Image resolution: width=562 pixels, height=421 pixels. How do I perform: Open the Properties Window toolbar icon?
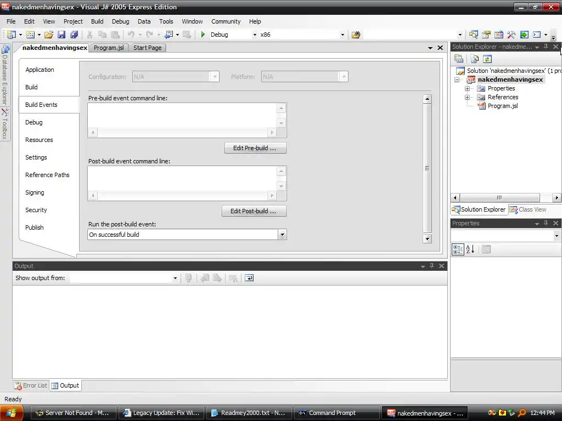tap(486, 35)
